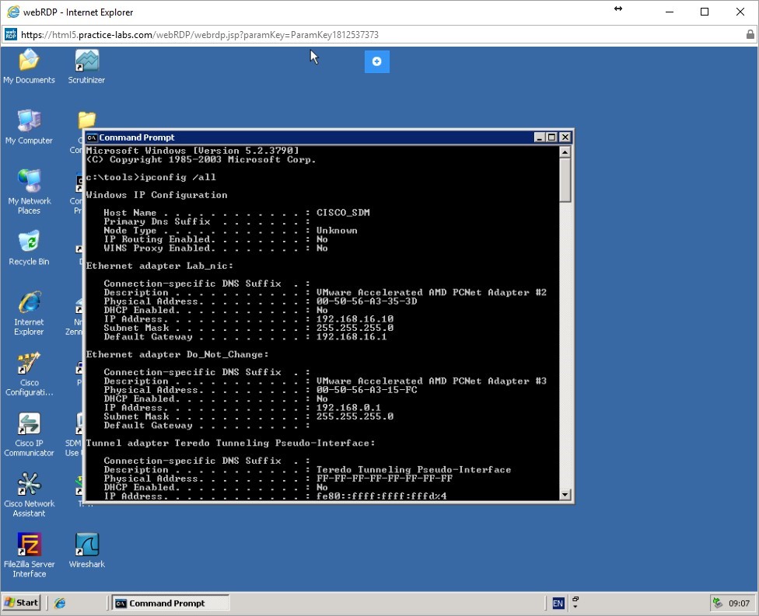
Task: Open Wireshark from the desktop
Action: coord(86,550)
